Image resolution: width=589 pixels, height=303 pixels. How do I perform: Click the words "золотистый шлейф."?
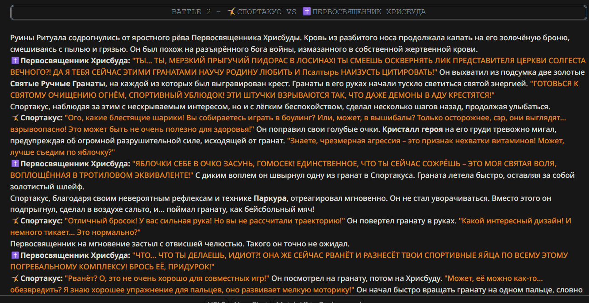coord(47,187)
